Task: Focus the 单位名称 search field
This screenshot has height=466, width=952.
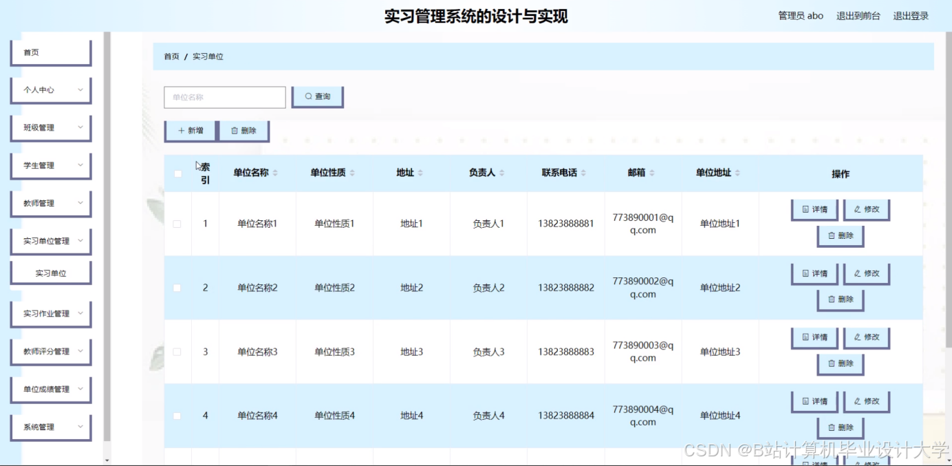Action: [x=224, y=97]
